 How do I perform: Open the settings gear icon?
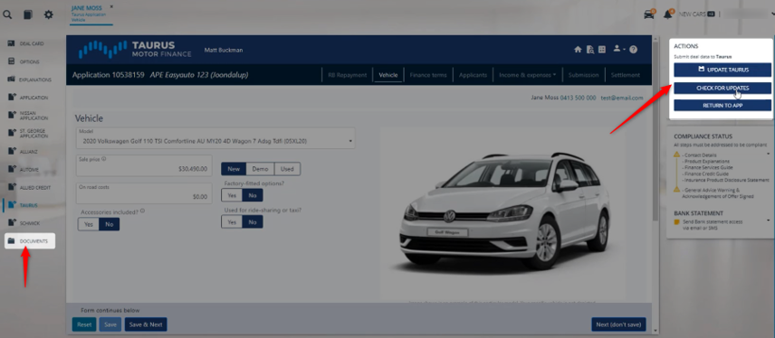point(49,14)
